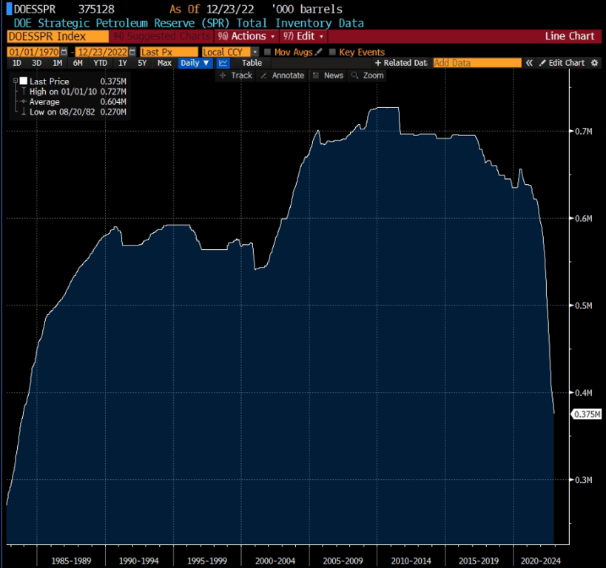The width and height of the screenshot is (606, 568).
Task: Click the 0.3M y-axis label
Action: point(584,480)
